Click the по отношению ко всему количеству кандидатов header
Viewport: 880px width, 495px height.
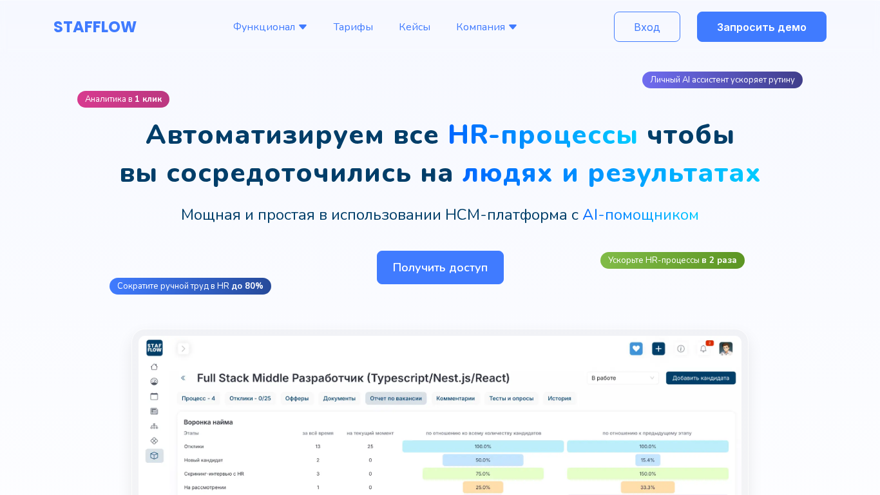click(483, 433)
